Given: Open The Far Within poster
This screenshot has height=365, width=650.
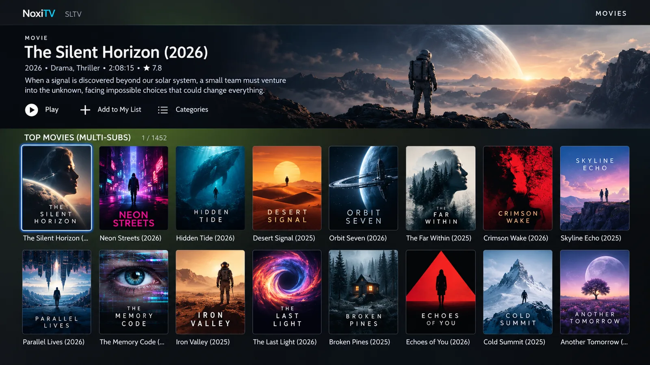Looking at the screenshot, I should [x=440, y=188].
